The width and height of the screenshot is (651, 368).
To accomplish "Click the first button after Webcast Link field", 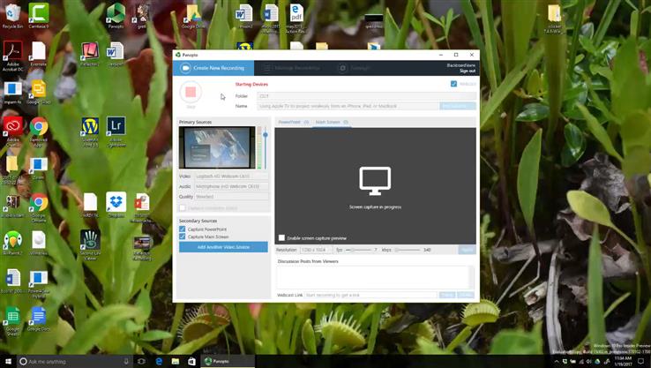I will coord(447,295).
